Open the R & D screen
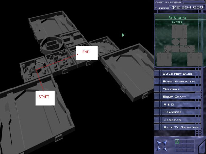This screenshot has width=206, height=154. 177,104
